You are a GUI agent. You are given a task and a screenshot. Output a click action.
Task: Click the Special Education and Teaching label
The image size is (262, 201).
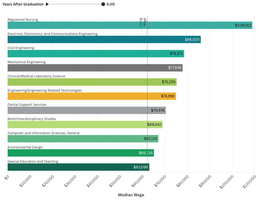click(33, 161)
